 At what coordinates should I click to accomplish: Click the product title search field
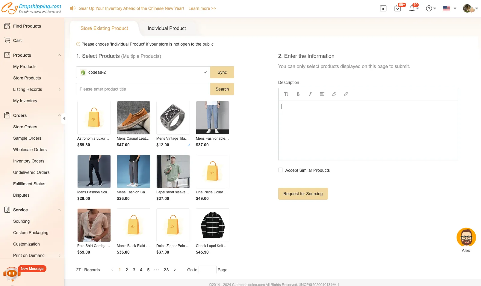click(x=143, y=89)
